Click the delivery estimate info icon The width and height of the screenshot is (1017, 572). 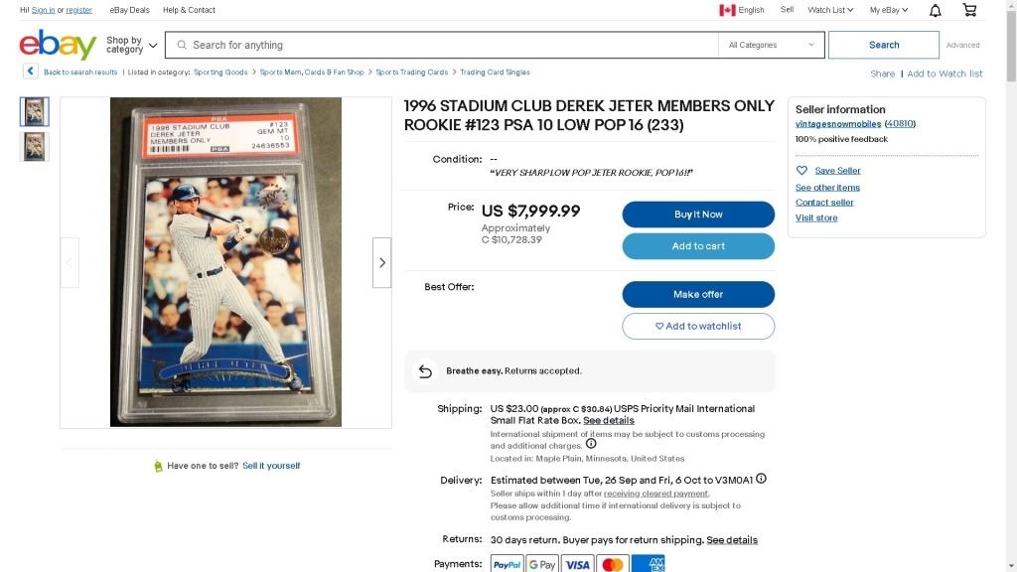[762, 479]
